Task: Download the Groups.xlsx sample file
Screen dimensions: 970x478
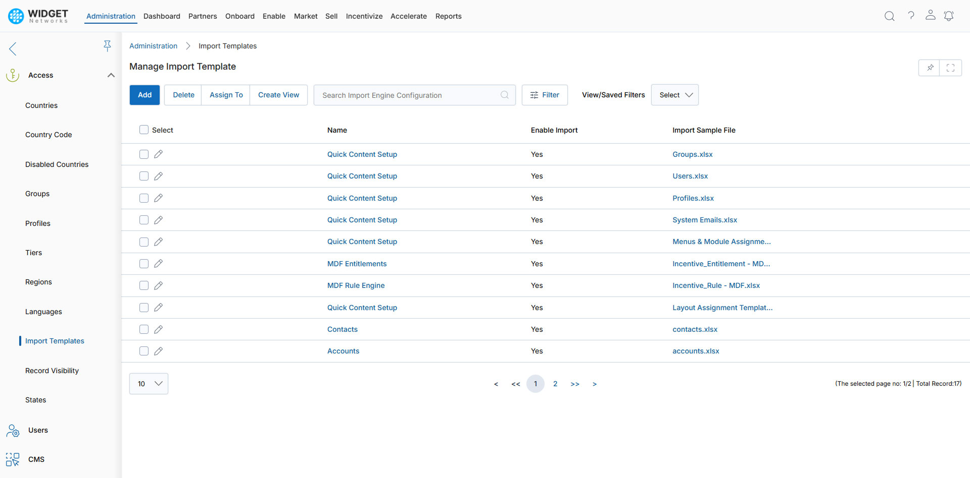Action: point(692,154)
